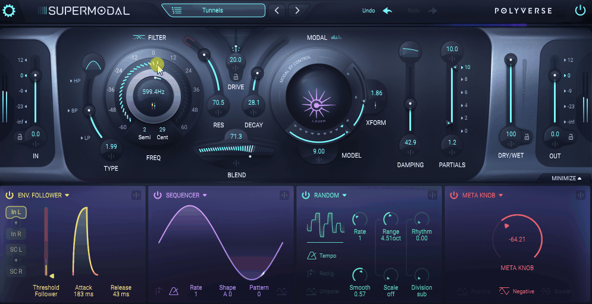Enable the SC L sidechain source

[x=16, y=249]
